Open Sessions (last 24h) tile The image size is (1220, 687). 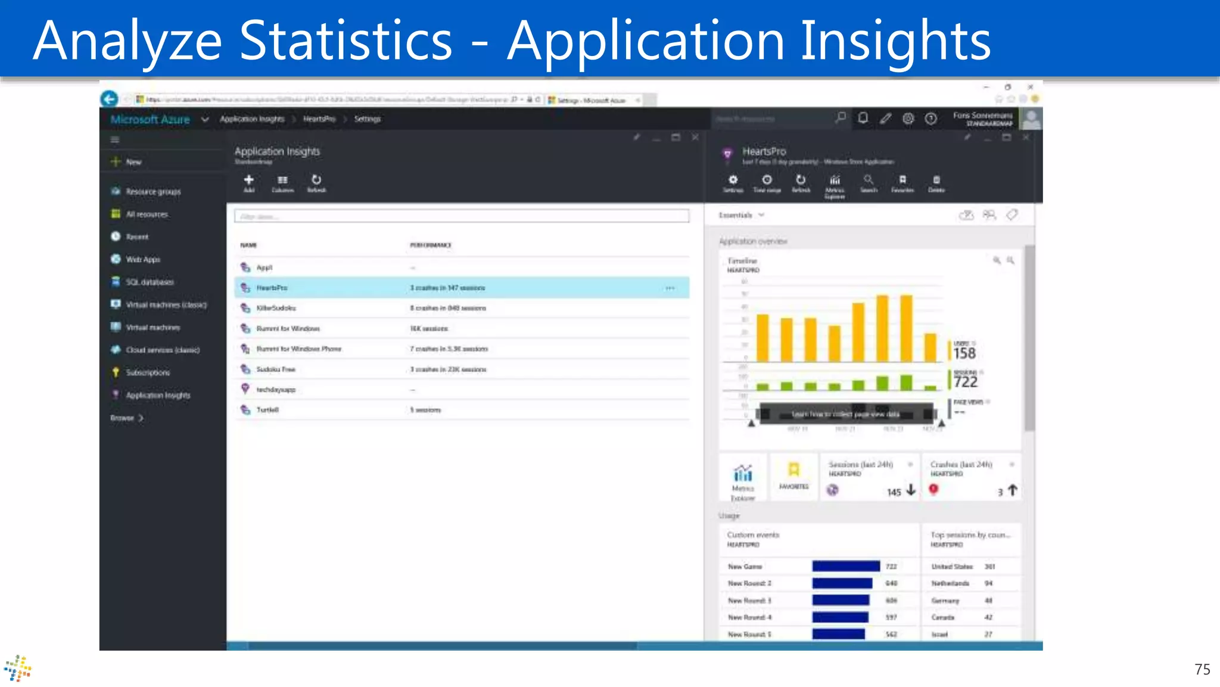(870, 478)
